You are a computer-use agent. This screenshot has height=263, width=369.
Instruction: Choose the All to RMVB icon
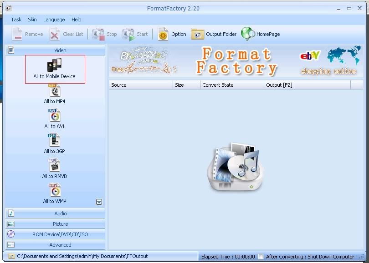coord(54,165)
